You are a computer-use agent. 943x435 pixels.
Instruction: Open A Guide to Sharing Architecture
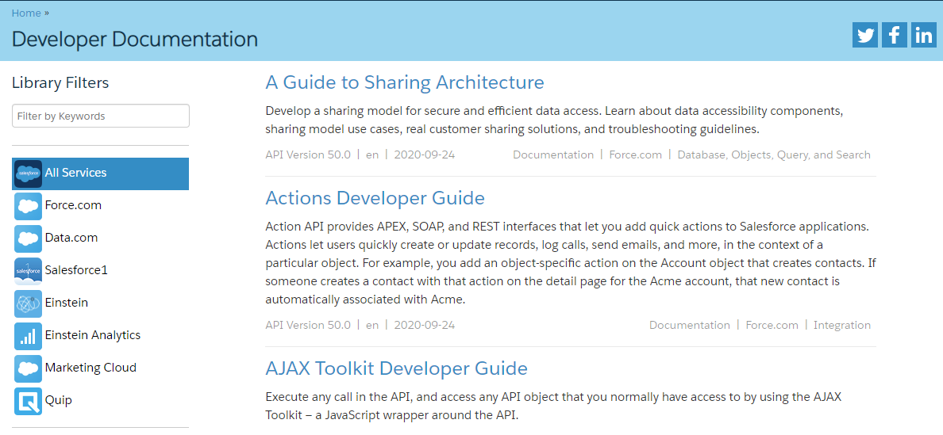405,82
